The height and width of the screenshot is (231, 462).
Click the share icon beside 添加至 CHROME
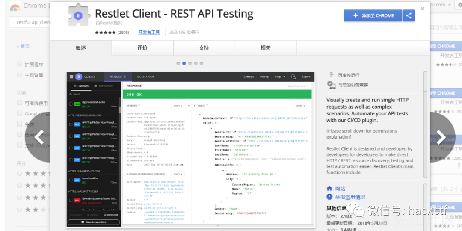[409, 16]
